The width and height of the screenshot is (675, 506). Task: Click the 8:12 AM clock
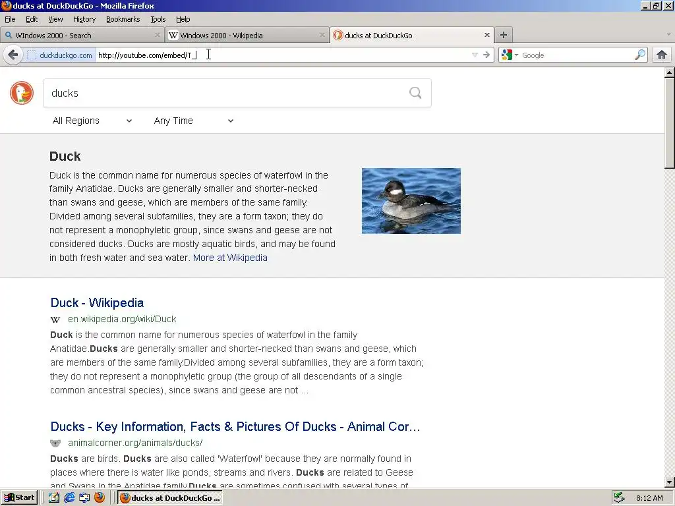pos(649,498)
